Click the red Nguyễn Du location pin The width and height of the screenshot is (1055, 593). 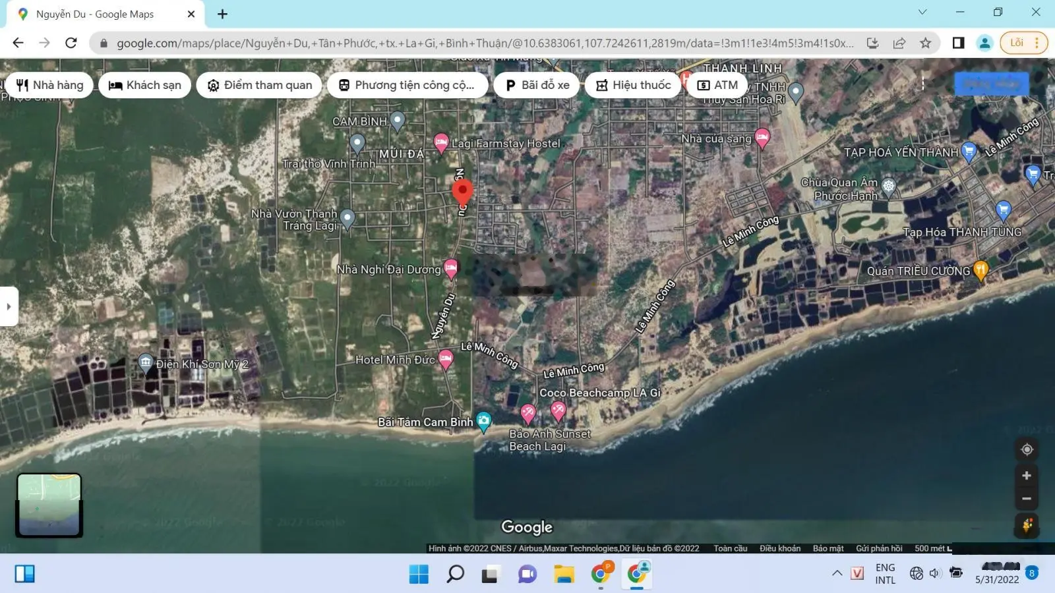tap(462, 193)
